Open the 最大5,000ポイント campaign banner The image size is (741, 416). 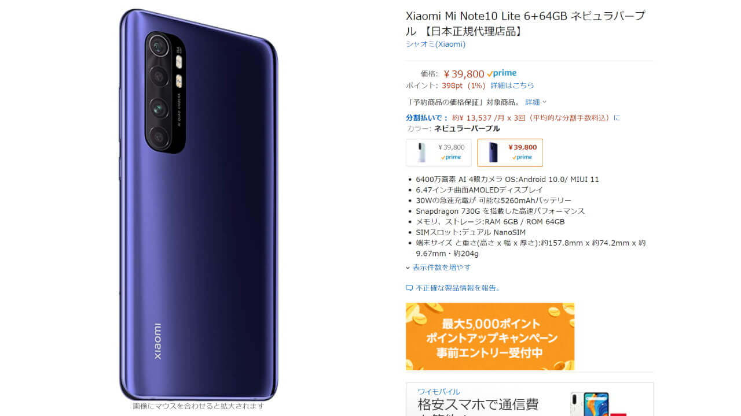[490, 336]
